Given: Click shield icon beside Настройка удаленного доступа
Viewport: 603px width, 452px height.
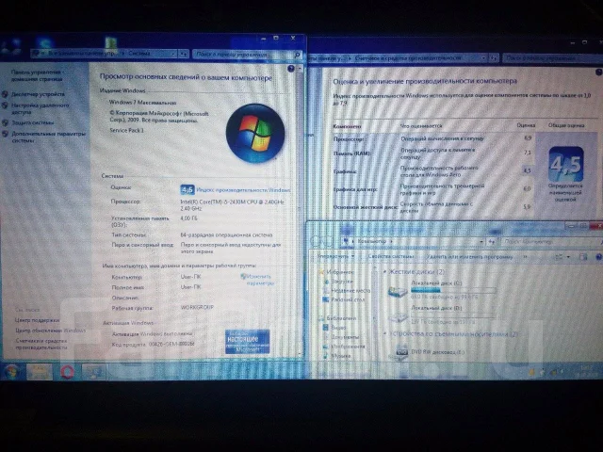Looking at the screenshot, I should [5, 105].
